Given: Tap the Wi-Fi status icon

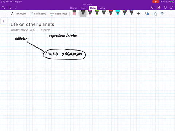Looking at the screenshot, I should pos(162,1).
